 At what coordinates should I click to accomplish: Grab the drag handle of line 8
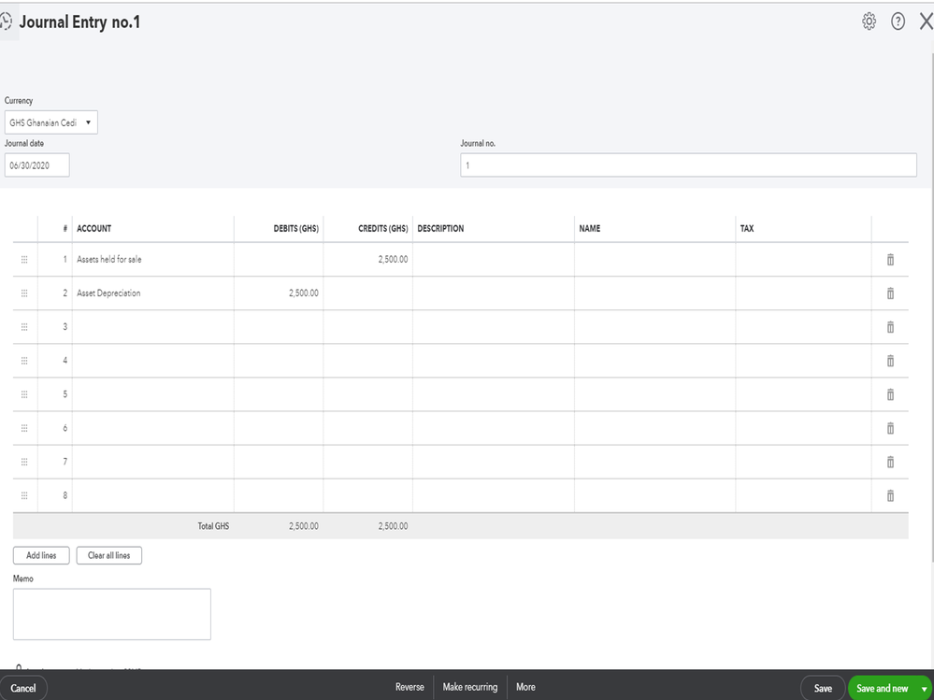click(x=24, y=495)
